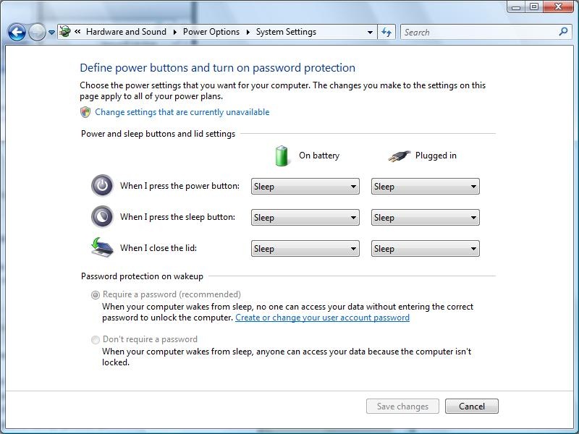Click the green battery icon
The image size is (579, 434).
pyautogui.click(x=282, y=156)
